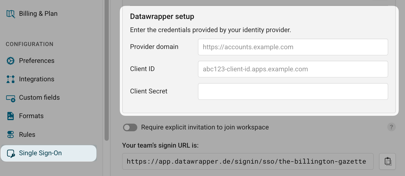Click the Preferences gear icon
Image resolution: width=405 pixels, height=176 pixels.
click(x=11, y=61)
